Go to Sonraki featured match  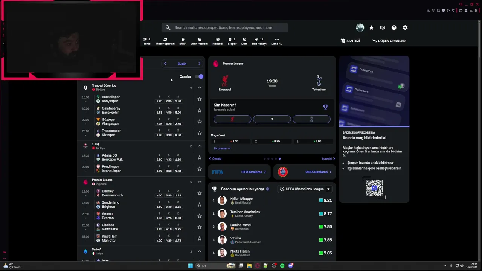coord(328,159)
